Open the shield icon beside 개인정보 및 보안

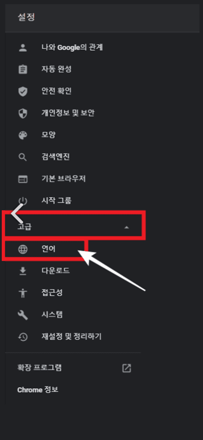pos(23,113)
